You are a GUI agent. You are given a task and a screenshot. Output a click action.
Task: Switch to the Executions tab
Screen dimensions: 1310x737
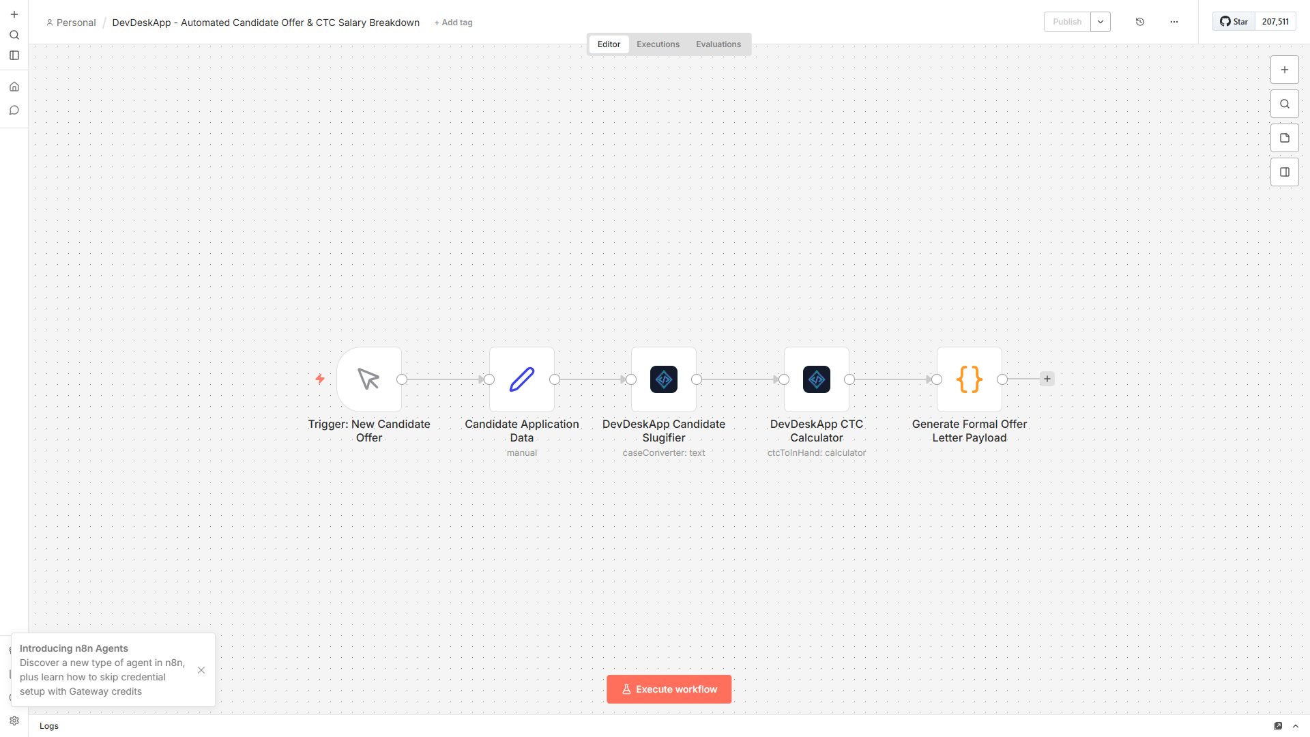pos(658,44)
